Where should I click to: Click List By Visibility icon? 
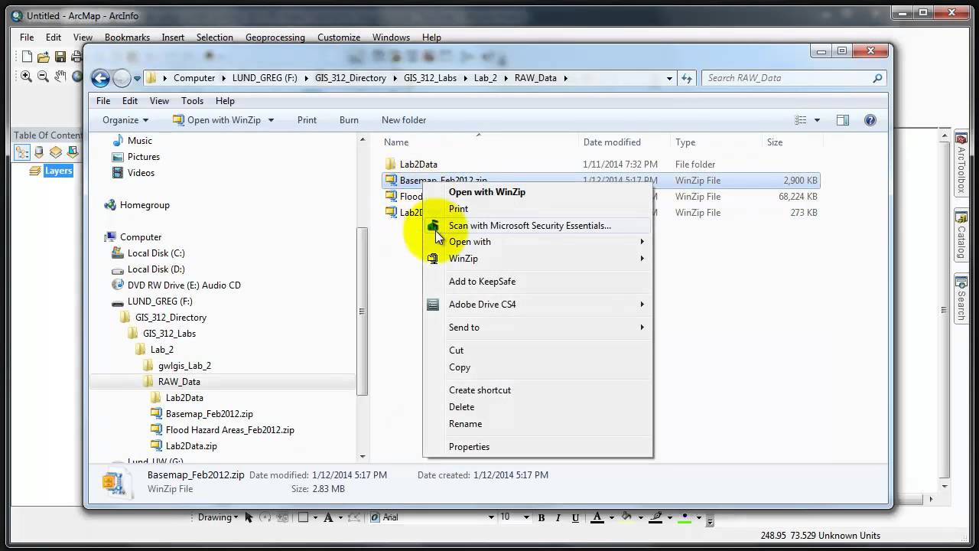pyautogui.click(x=56, y=152)
